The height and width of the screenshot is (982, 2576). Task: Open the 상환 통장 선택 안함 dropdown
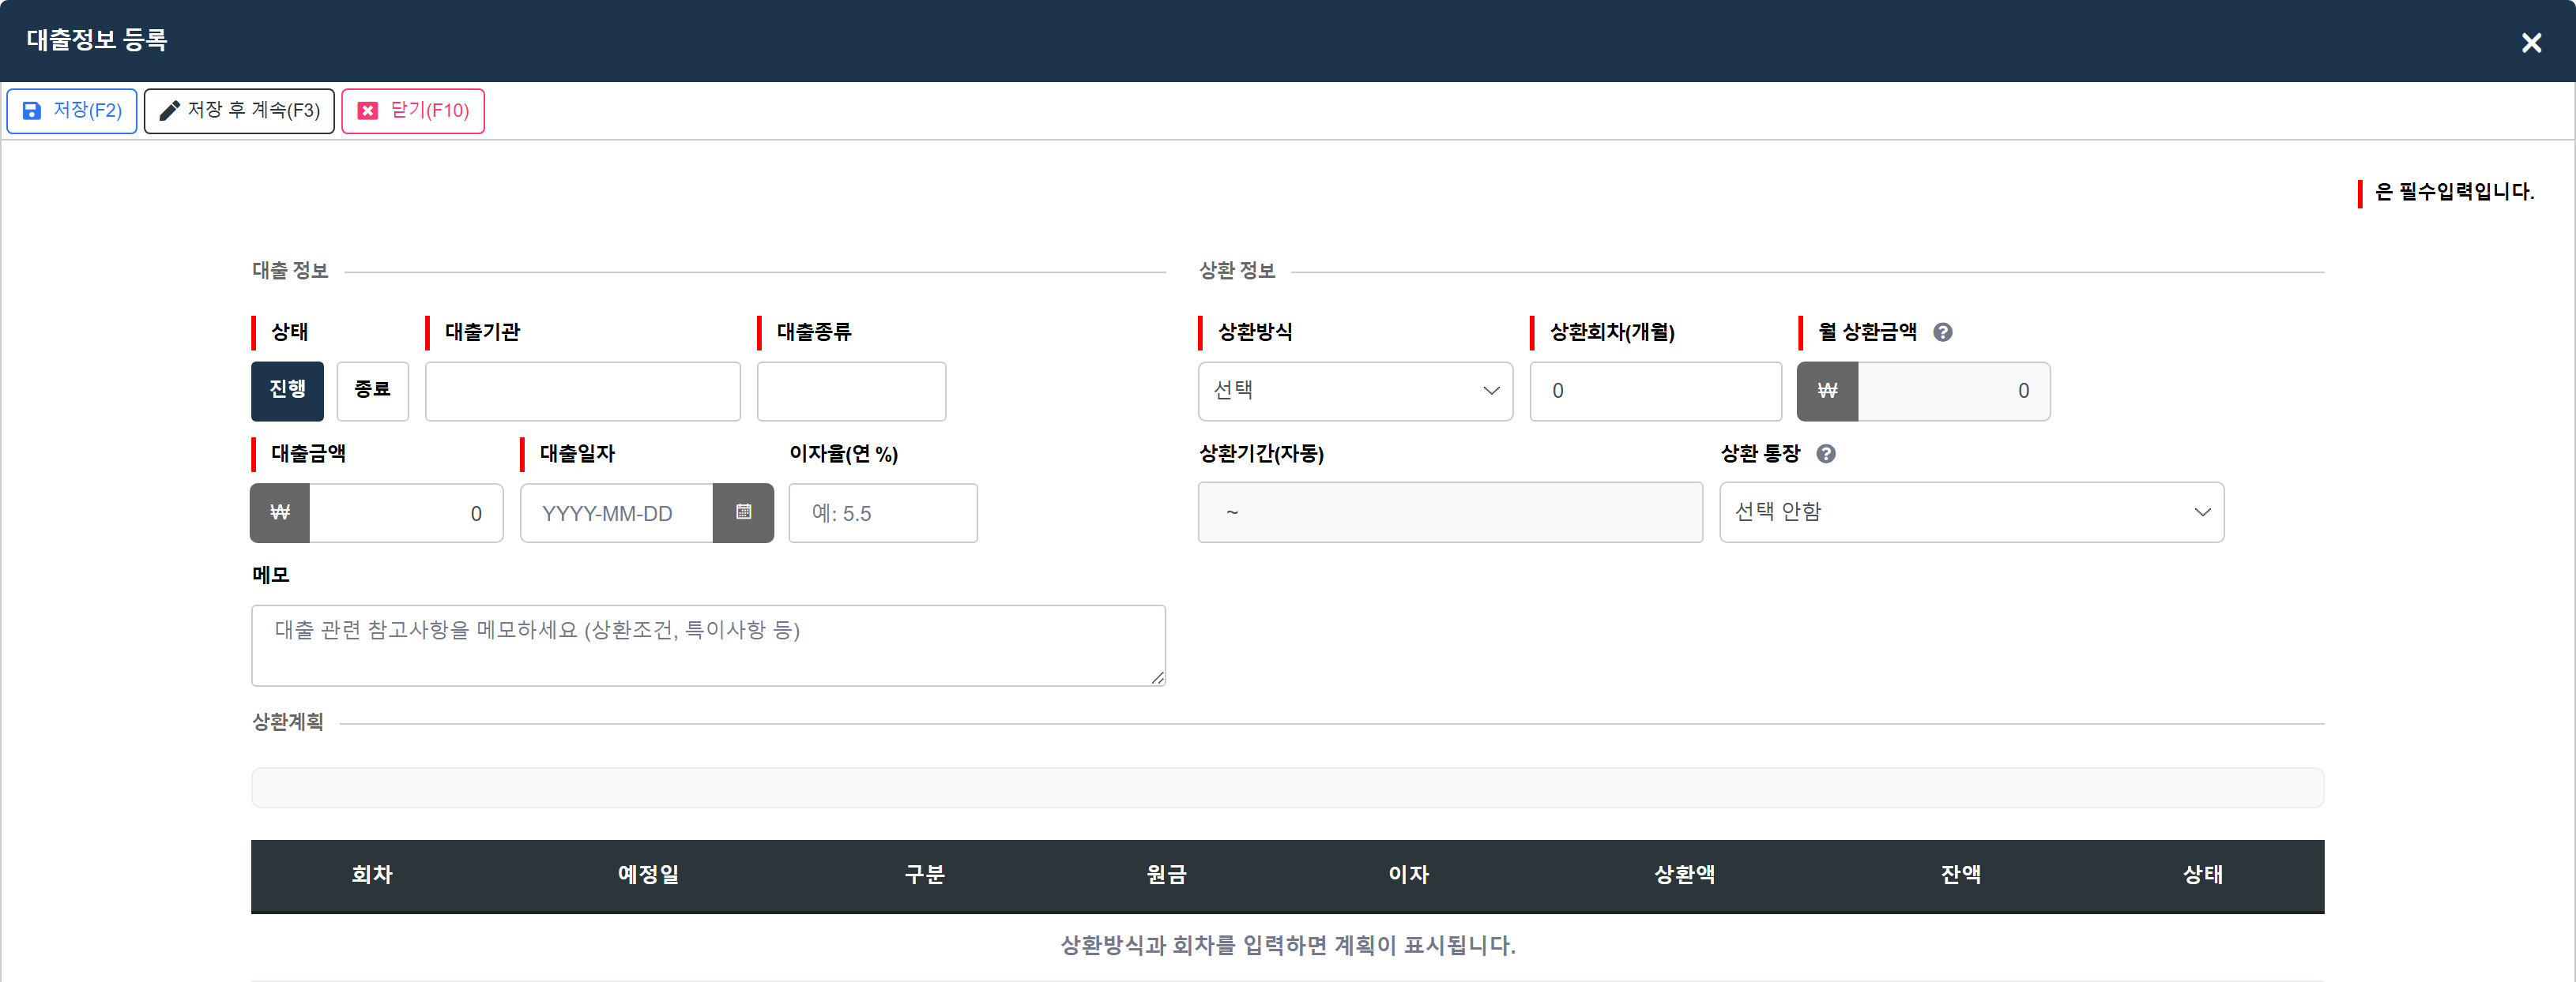coord(1971,512)
